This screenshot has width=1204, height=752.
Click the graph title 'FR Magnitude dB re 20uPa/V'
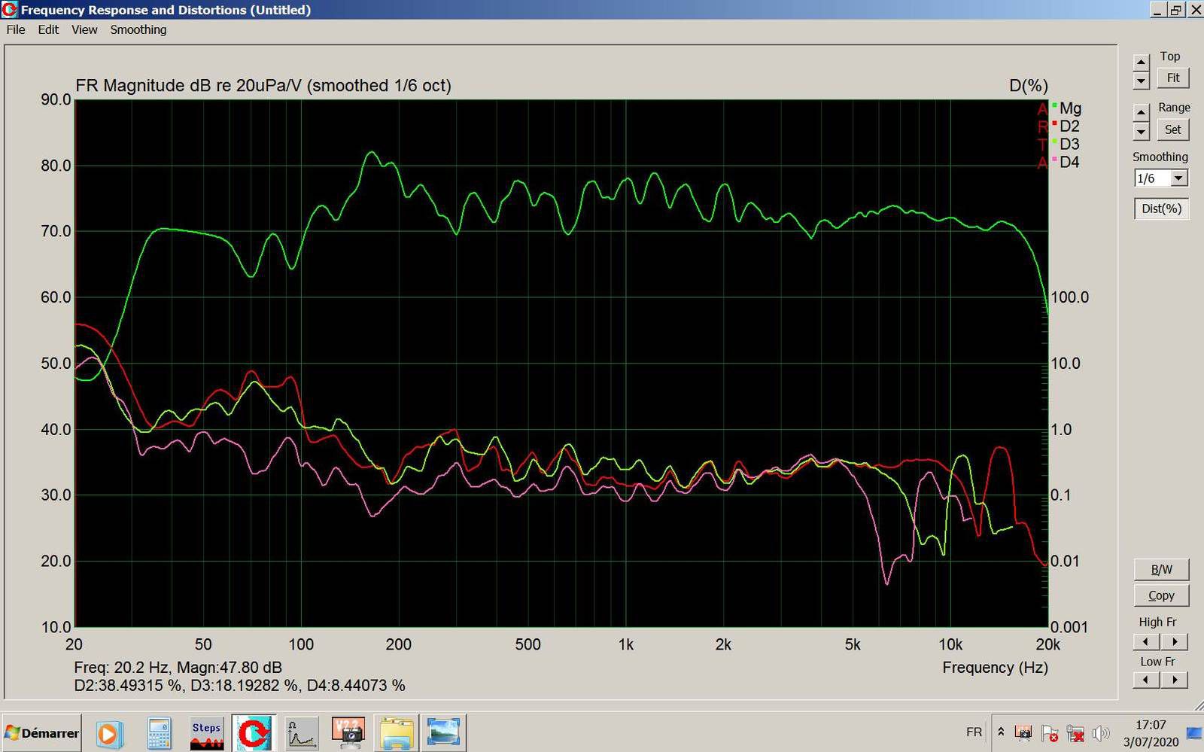pos(188,86)
